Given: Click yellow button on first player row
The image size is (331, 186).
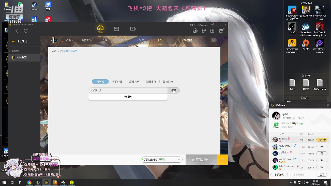Looking at the screenshot, I should (322, 139).
